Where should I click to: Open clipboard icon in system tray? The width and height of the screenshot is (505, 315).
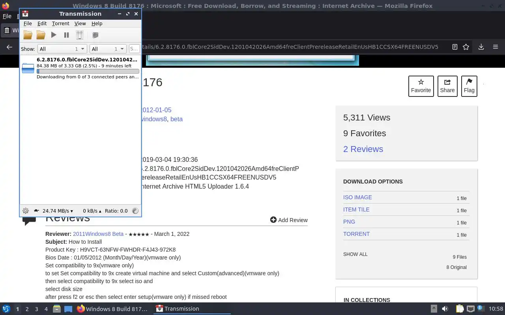pyautogui.click(x=460, y=309)
